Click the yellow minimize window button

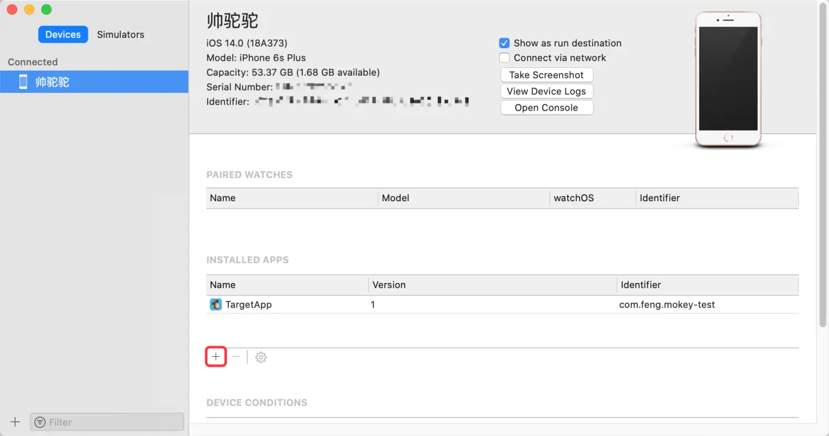(29, 9)
